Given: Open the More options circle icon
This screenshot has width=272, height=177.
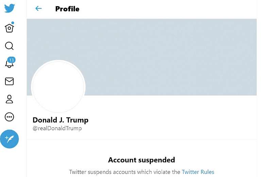Looking at the screenshot, I should (9, 117).
